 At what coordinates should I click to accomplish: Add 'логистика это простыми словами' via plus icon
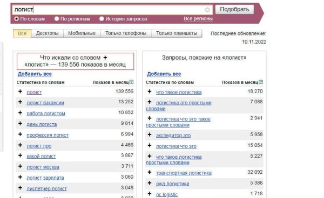pos(150,102)
